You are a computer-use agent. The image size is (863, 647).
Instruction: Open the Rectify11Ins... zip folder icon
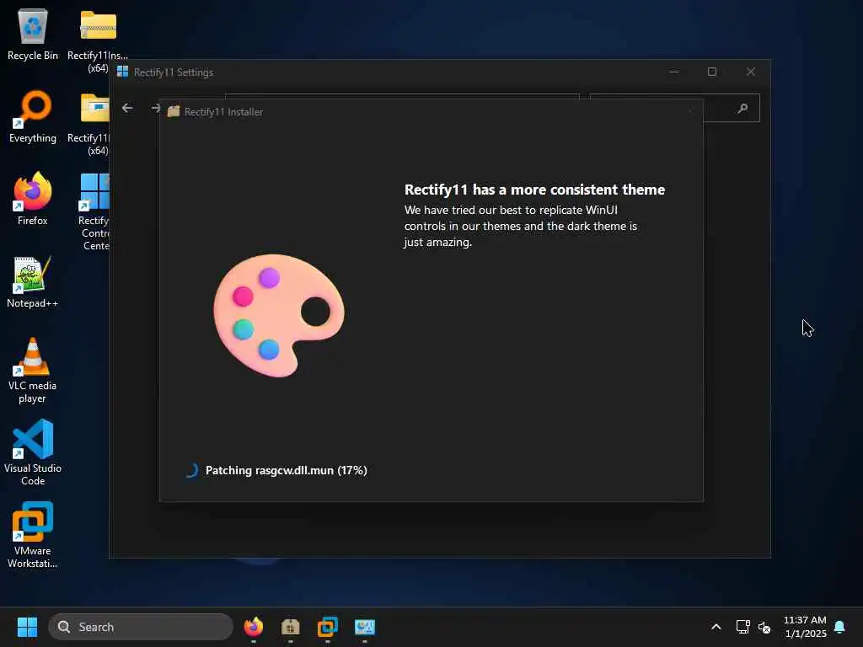98,40
